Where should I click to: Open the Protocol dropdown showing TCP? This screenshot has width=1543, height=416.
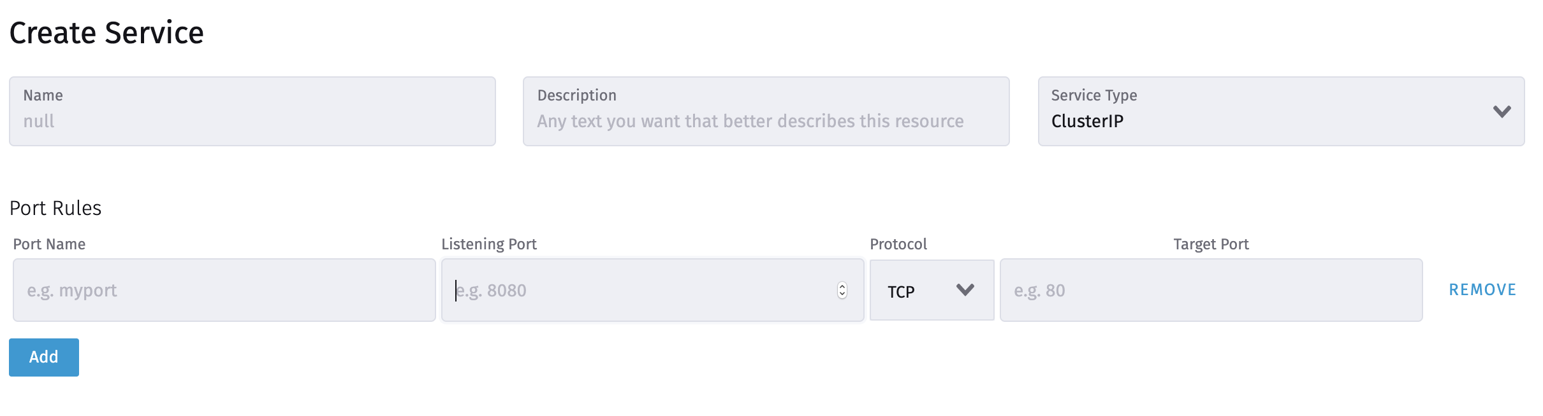pos(931,290)
